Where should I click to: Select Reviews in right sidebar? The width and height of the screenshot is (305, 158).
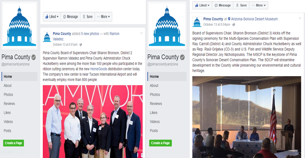point(156,104)
